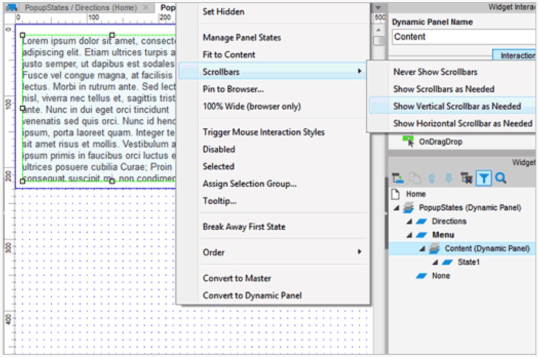
Task: Select Content (Dynamic Panel) tree row
Action: click(x=463, y=248)
